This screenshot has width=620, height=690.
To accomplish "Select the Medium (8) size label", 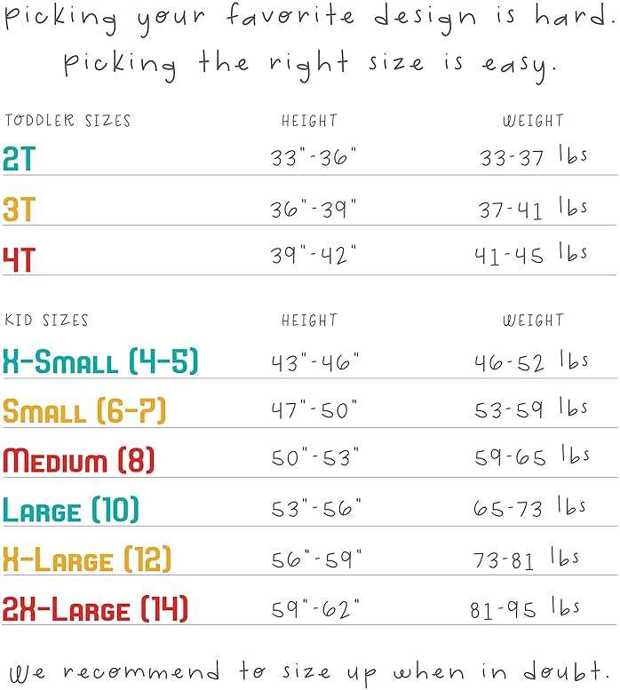I will pos(78,461).
